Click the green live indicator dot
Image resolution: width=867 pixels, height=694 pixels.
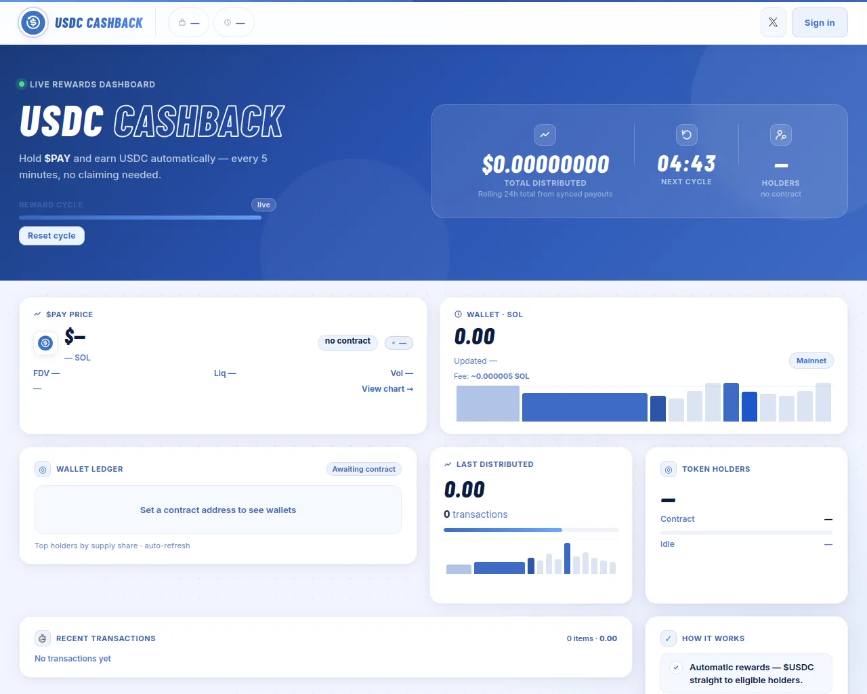(22, 84)
